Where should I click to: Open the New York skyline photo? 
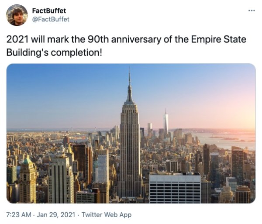point(131,133)
